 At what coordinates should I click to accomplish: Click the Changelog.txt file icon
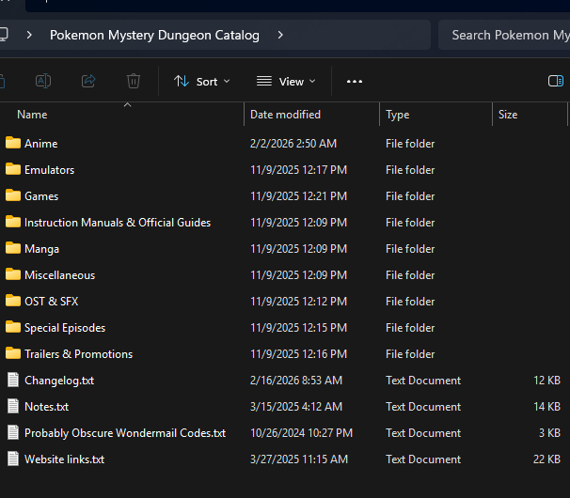pos(13,381)
